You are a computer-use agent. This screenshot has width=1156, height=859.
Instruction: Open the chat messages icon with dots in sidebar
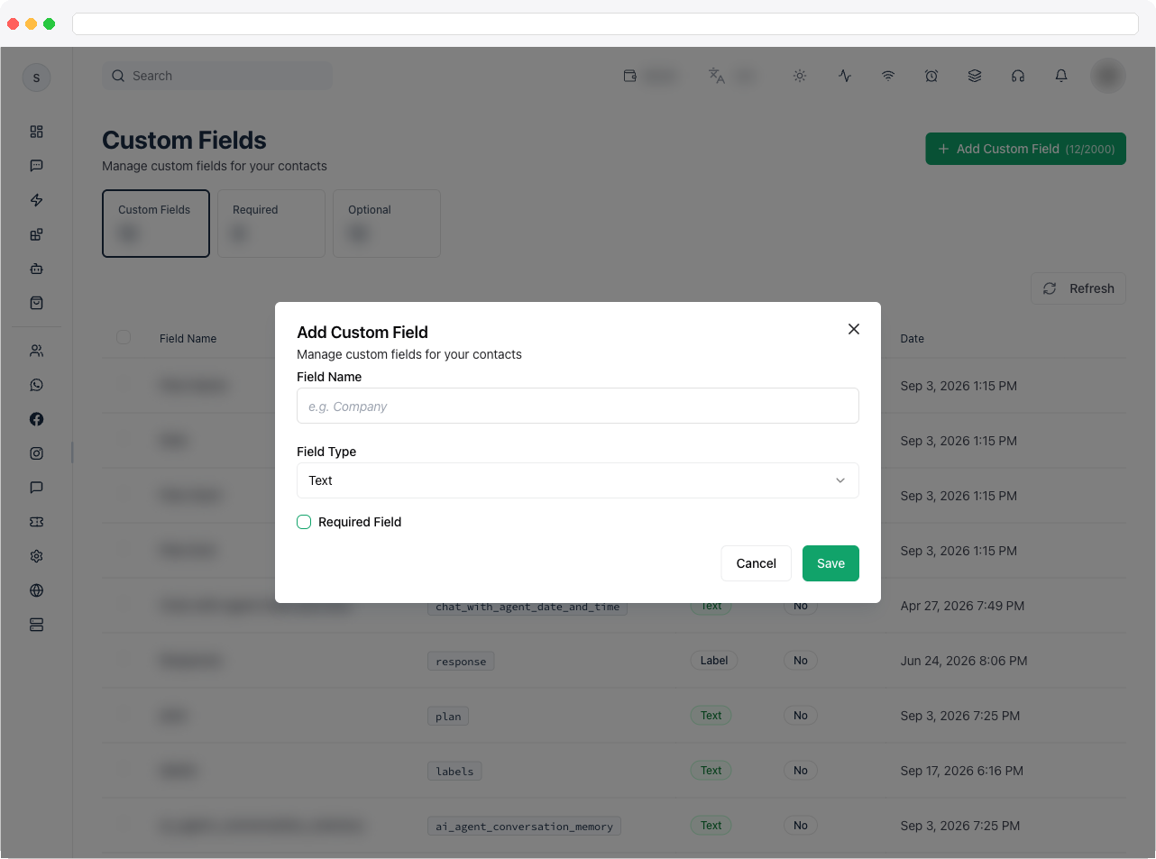pos(36,166)
